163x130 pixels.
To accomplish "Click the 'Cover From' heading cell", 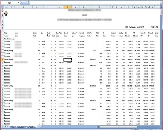I will click(x=59, y=33).
